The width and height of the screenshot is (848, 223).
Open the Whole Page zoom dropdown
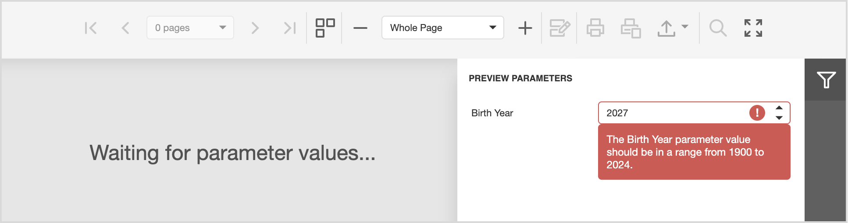(x=442, y=28)
